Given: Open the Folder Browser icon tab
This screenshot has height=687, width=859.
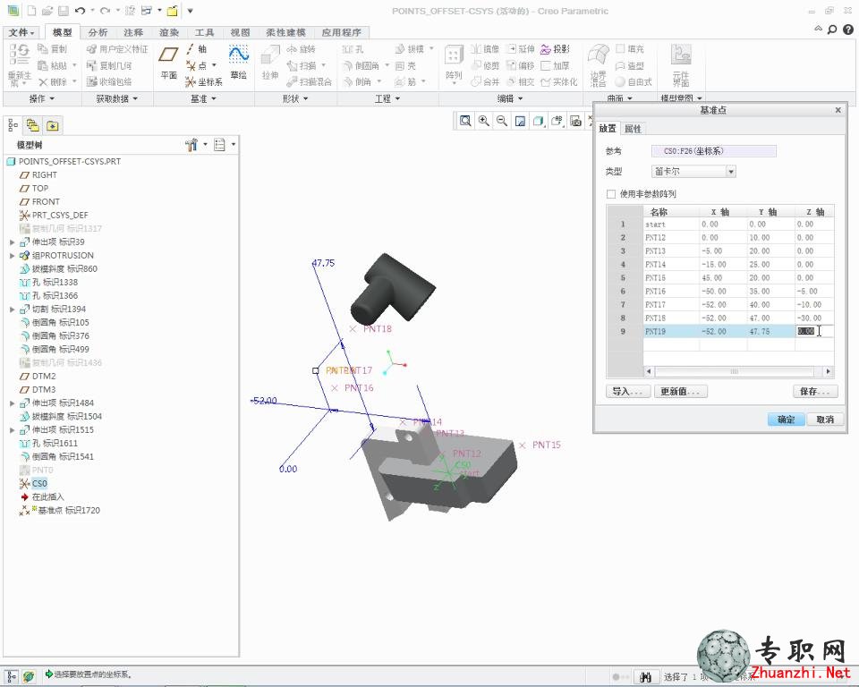Looking at the screenshot, I should [32, 125].
